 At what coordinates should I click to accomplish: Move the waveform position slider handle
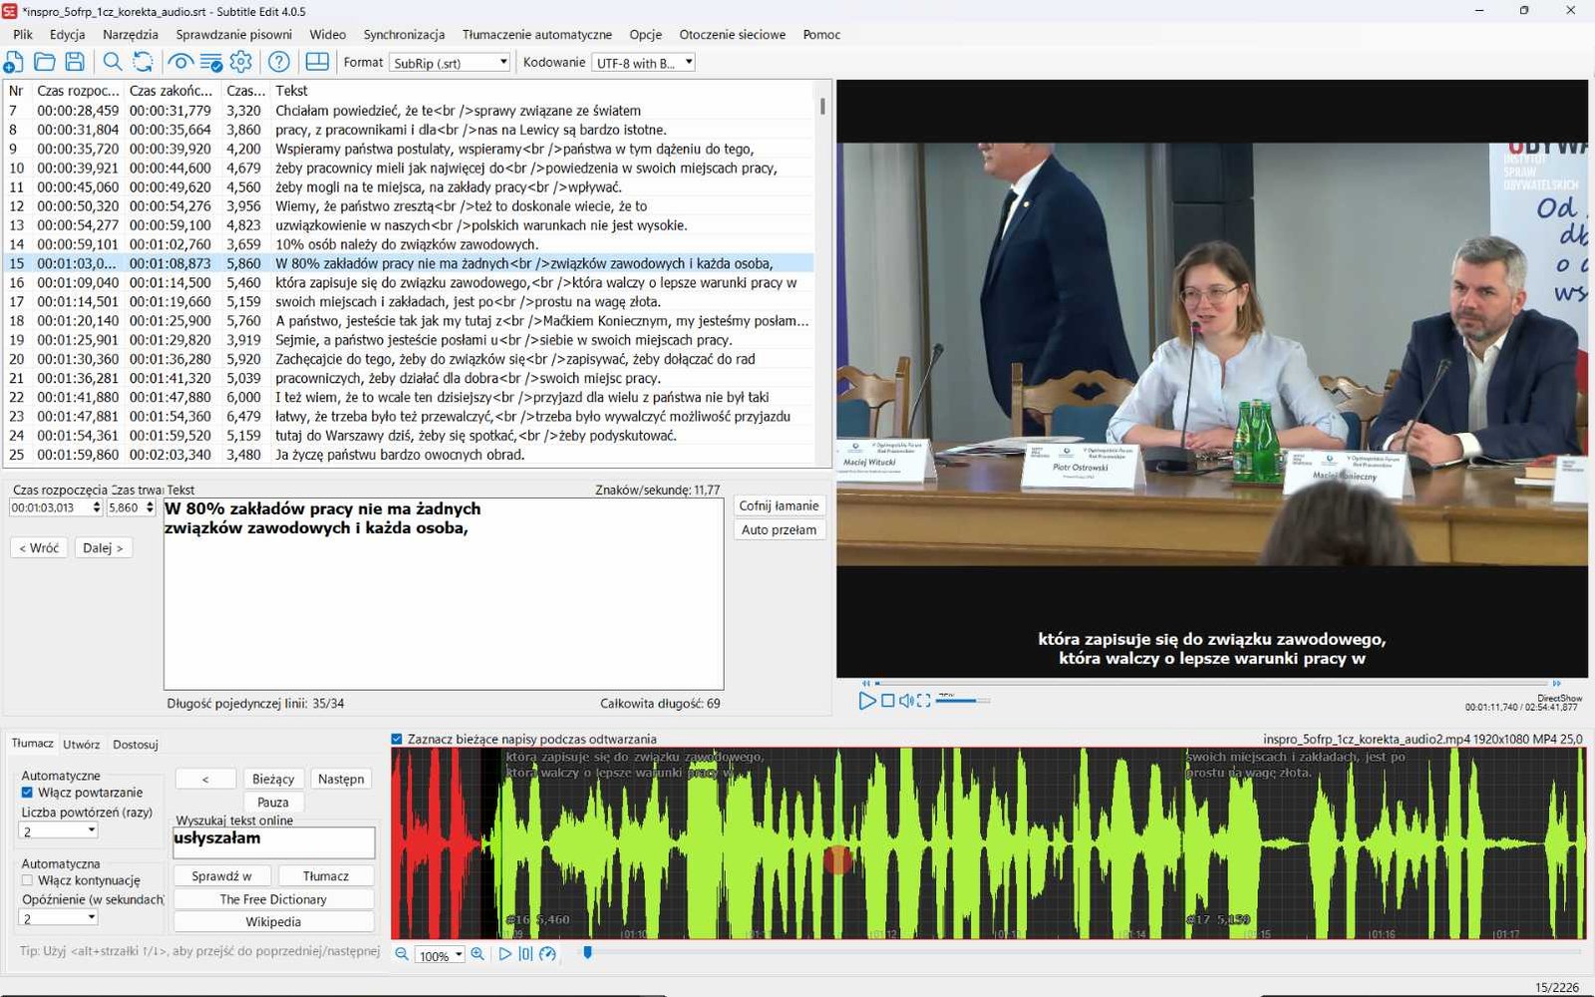587,953
